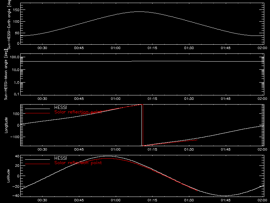Select the HESSI legend label in Latitude plot
Screen dimensions: 270x203
[60, 158]
